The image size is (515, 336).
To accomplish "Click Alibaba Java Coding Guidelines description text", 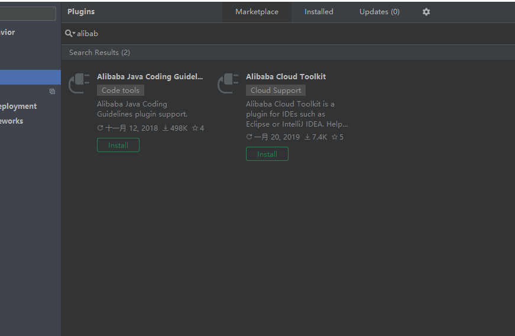I will (142, 109).
